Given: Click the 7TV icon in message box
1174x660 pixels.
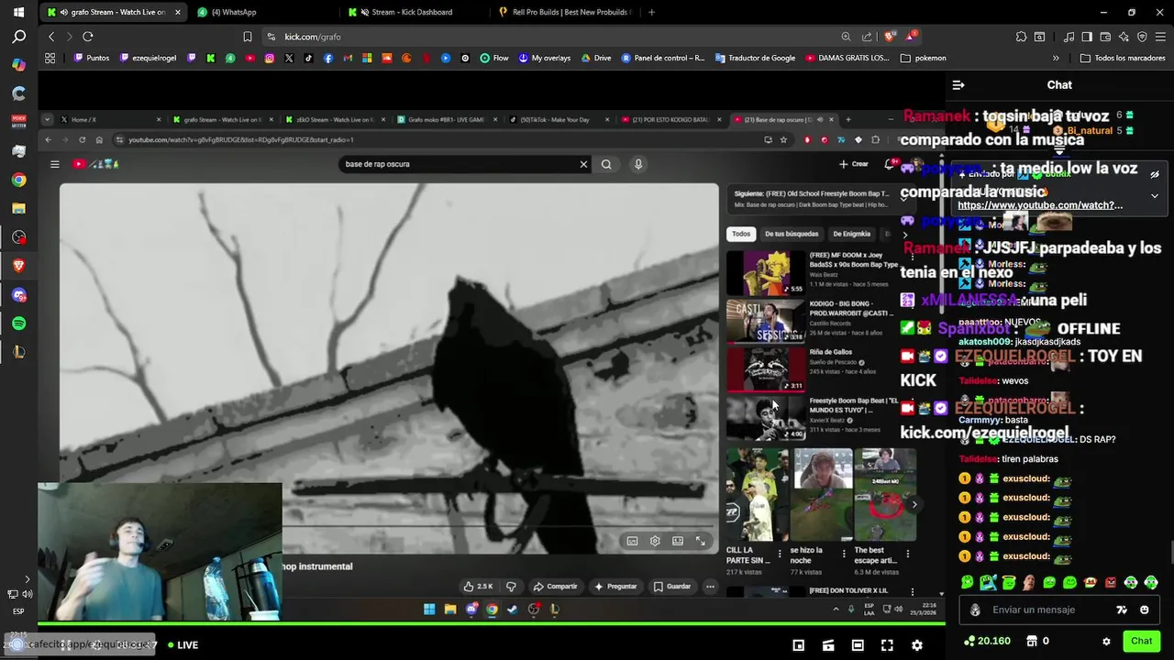Looking at the screenshot, I should point(1122,610).
